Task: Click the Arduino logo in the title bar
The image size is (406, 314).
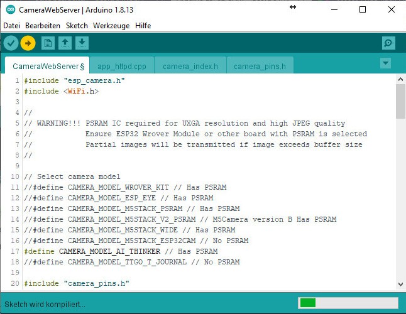Action: click(11, 9)
